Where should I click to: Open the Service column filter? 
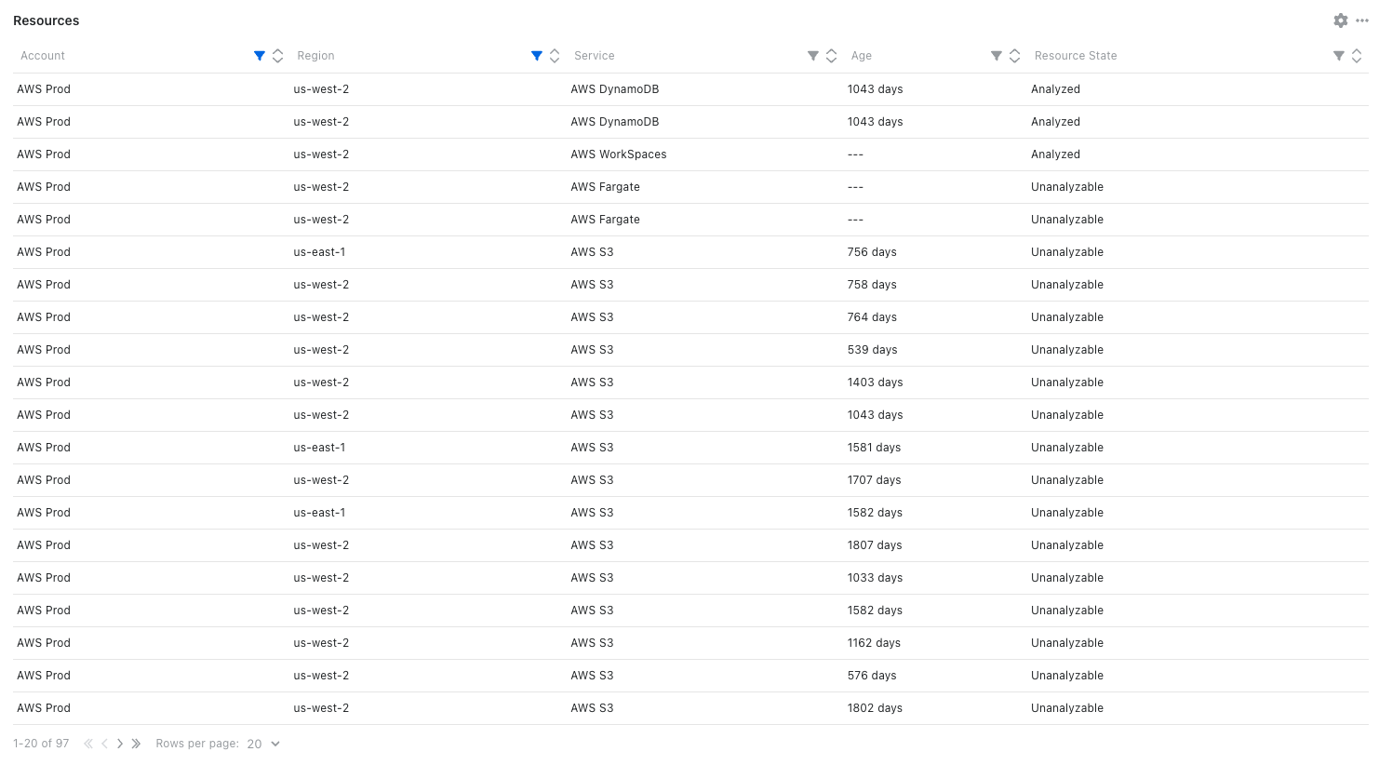tap(813, 56)
